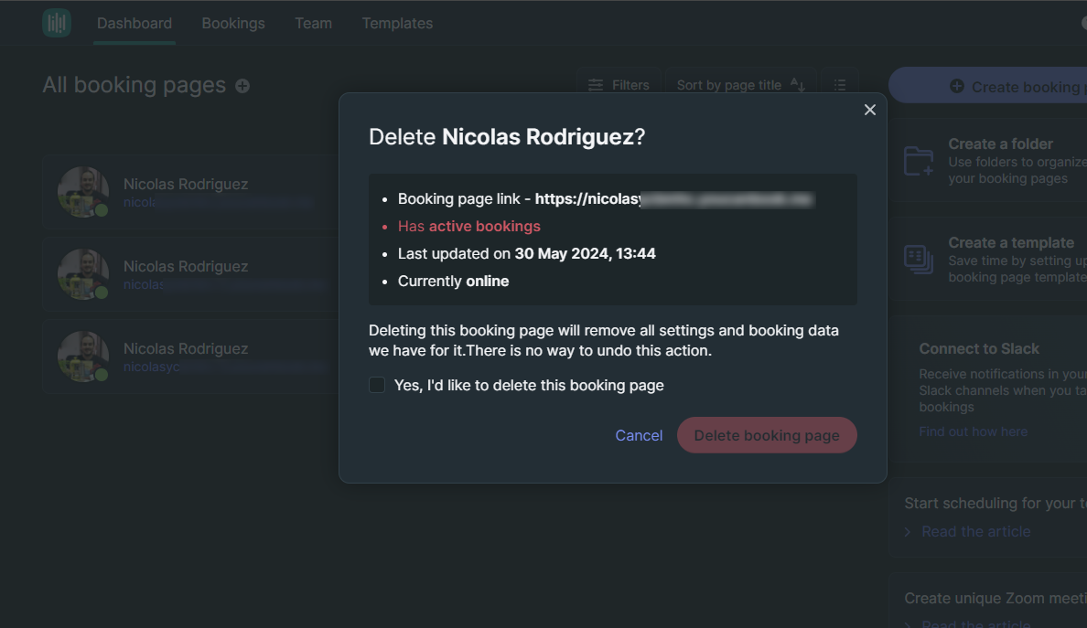Click the first Nicolas Rodriguez avatar thumbnail
The width and height of the screenshot is (1087, 628).
tap(83, 192)
